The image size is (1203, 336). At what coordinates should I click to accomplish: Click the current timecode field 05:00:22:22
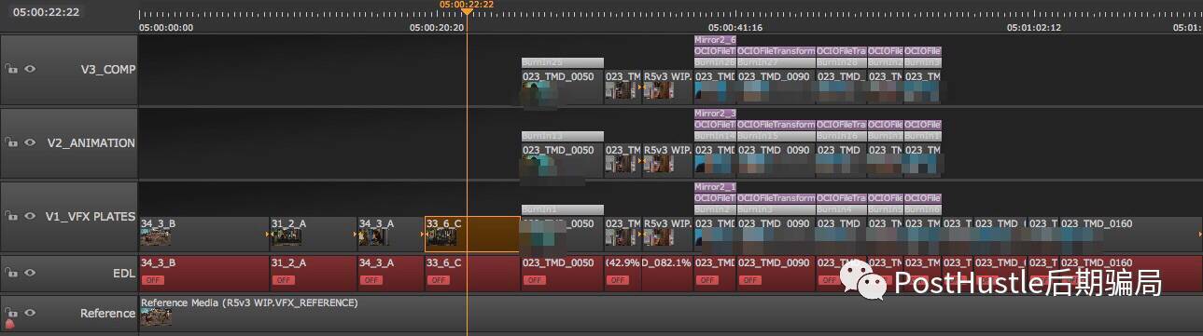click(47, 12)
